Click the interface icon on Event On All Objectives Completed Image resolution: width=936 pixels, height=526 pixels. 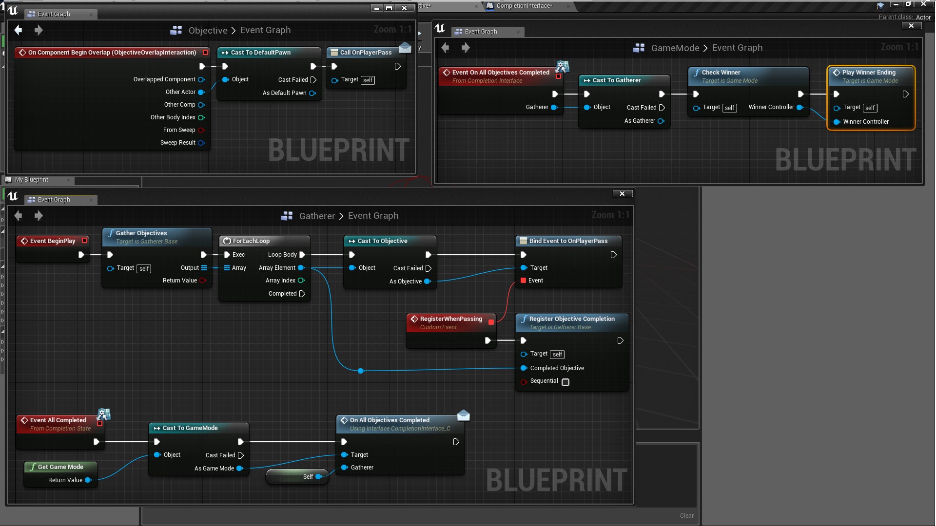(x=563, y=67)
